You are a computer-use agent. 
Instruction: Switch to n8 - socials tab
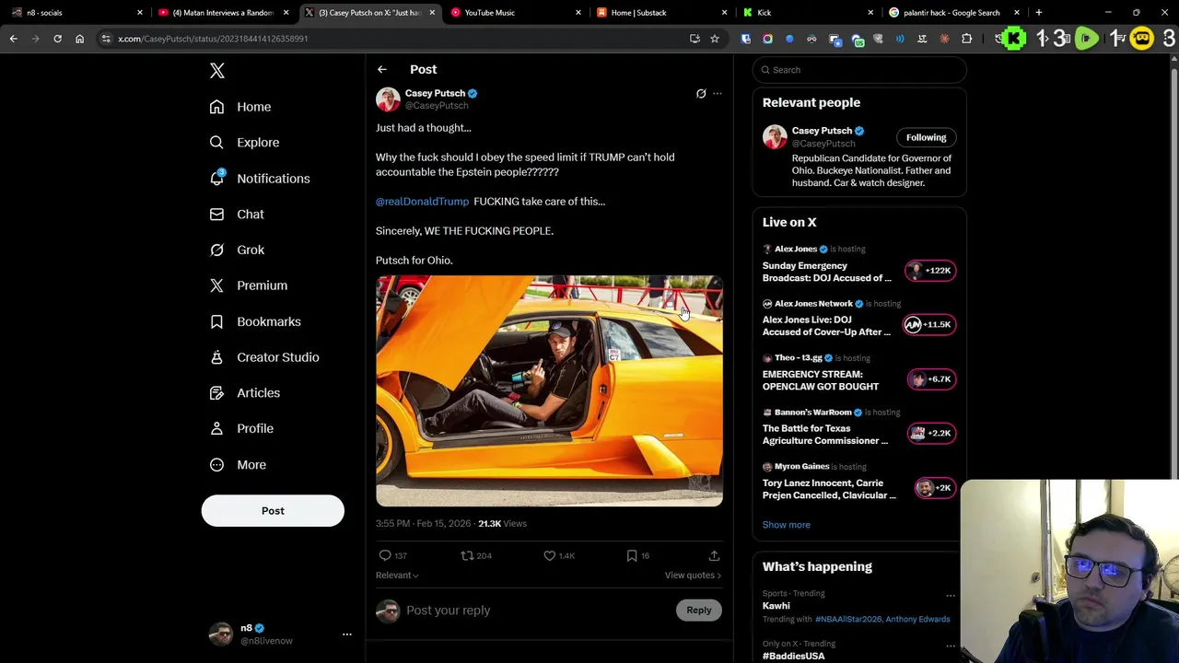pos(74,13)
